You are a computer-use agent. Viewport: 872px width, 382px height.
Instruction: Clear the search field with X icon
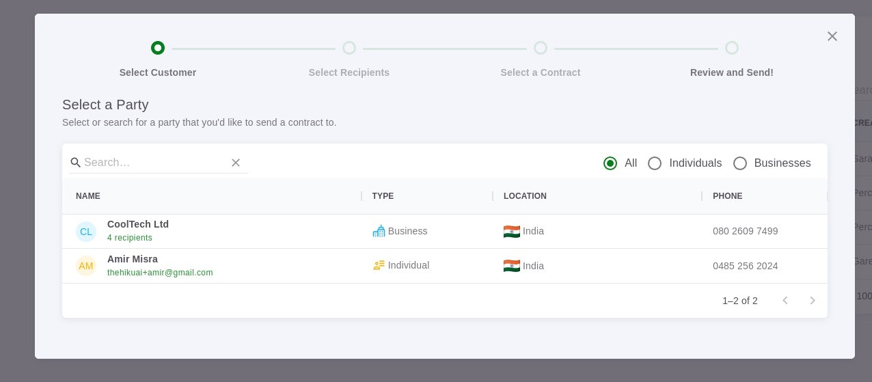point(236,163)
